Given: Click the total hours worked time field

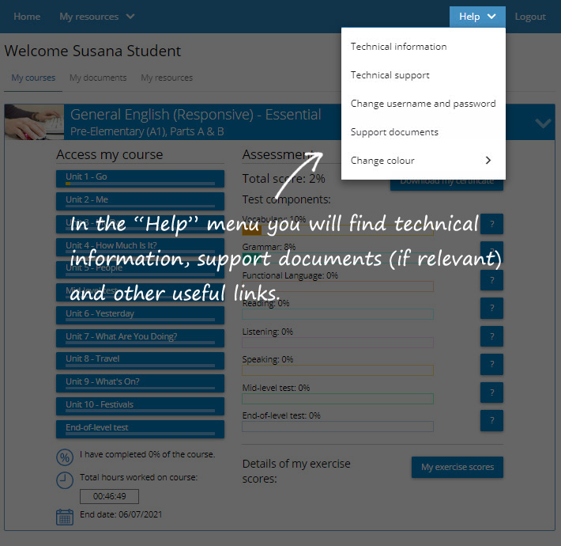Looking at the screenshot, I should pos(109,497).
